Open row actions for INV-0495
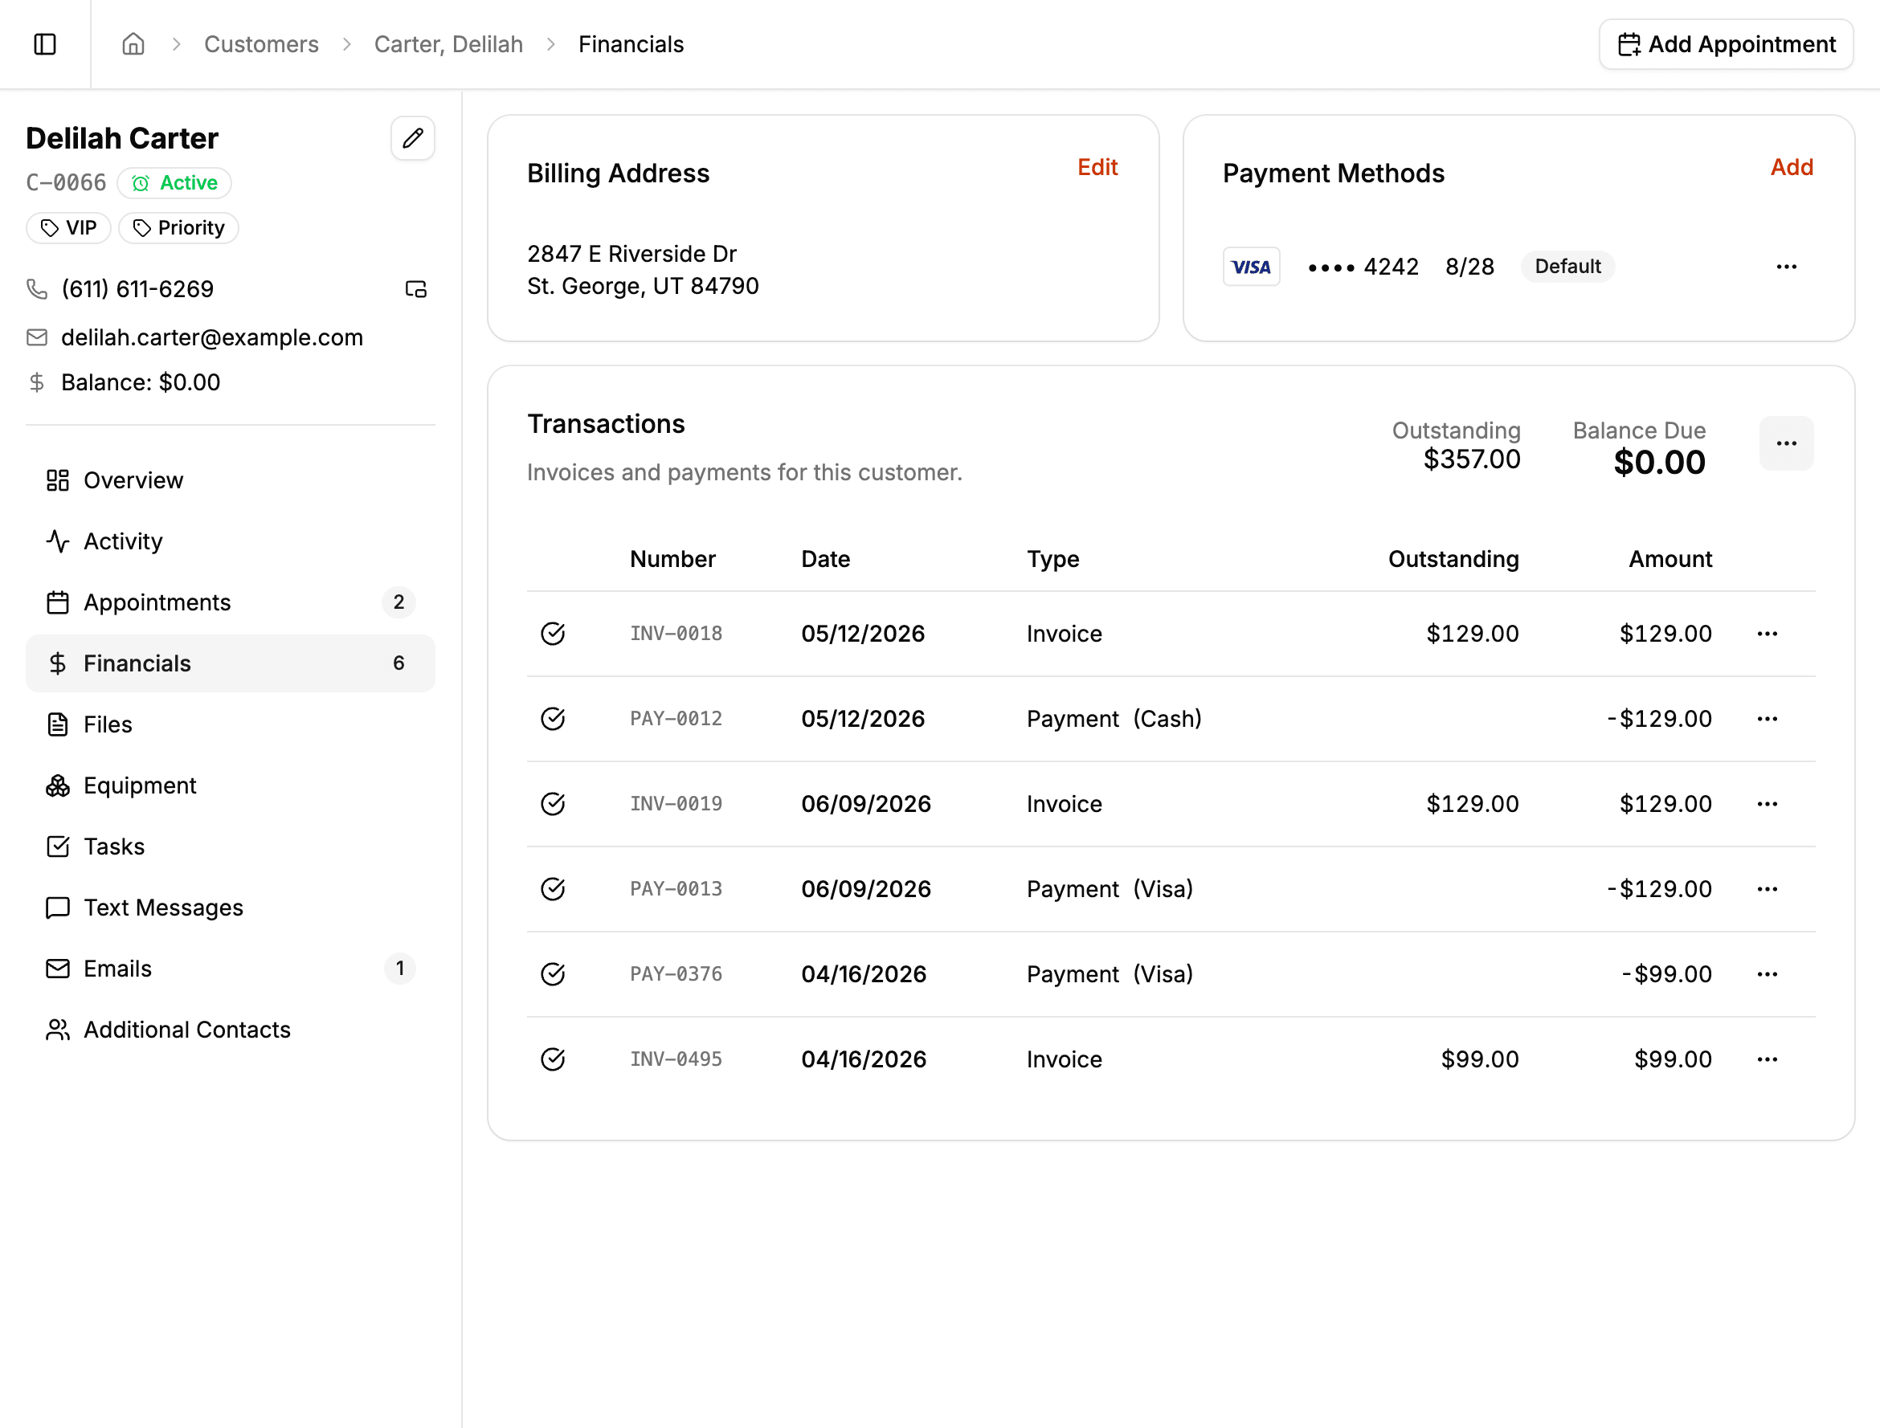Viewport: 1880px width, 1428px height. 1767,1059
